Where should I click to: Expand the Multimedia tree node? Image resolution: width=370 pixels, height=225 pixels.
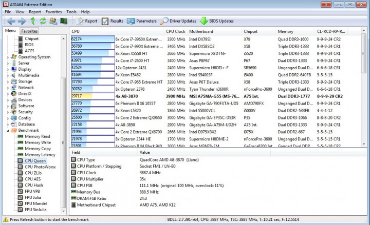pyautogui.click(x=8, y=75)
